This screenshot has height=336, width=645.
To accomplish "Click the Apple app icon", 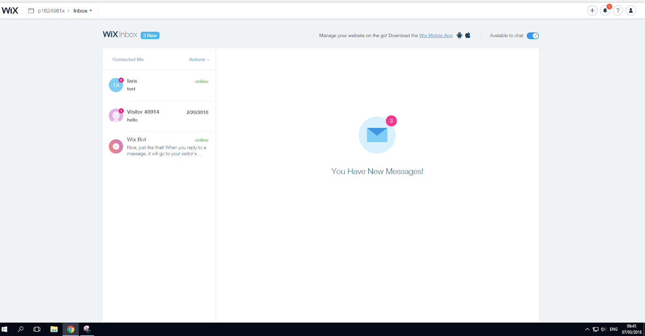I will pyautogui.click(x=468, y=35).
